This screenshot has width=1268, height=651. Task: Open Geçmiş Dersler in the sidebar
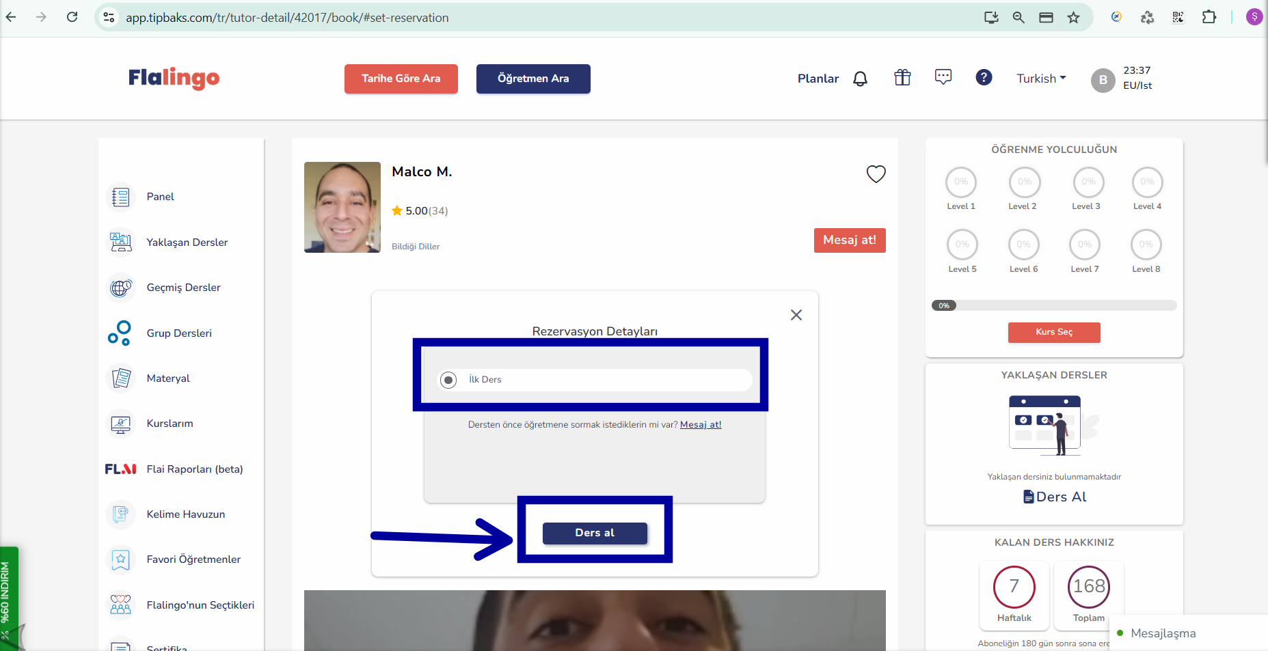click(x=183, y=288)
